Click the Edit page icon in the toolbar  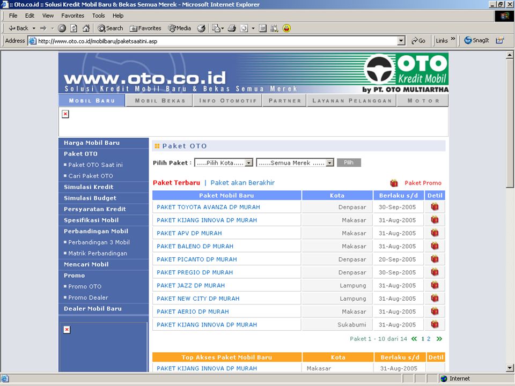point(244,28)
